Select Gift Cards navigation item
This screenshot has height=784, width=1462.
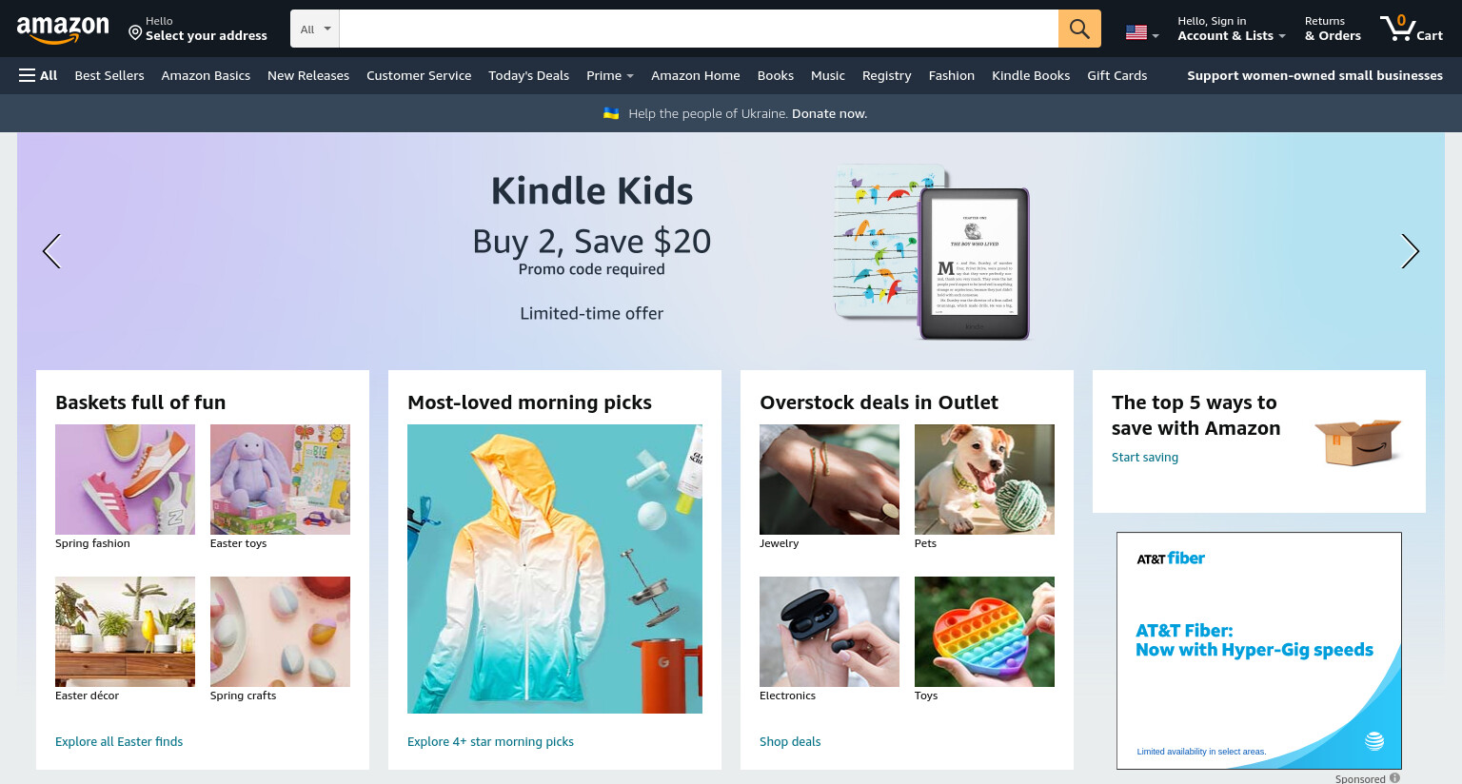tap(1116, 75)
